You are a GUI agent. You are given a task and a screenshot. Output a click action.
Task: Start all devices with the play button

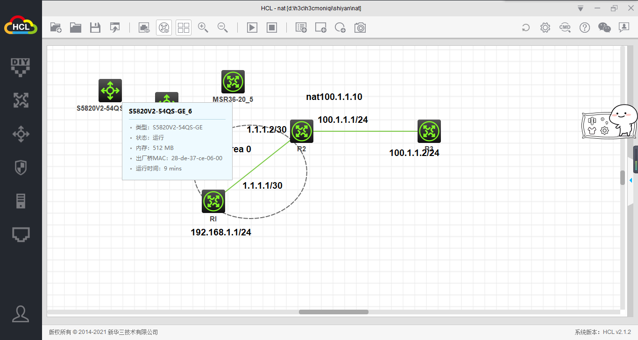[252, 28]
